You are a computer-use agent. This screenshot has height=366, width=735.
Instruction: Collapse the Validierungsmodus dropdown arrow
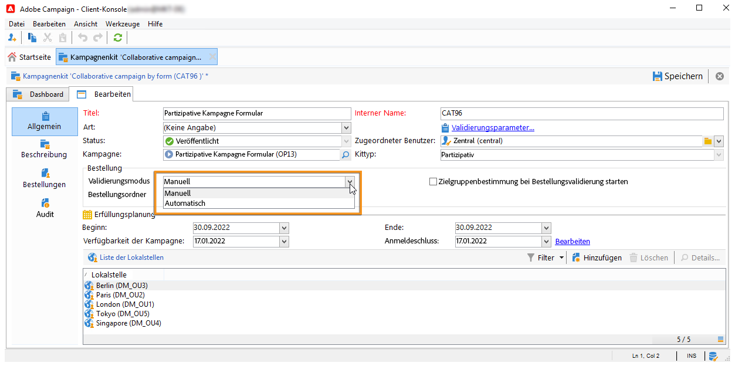tap(350, 182)
